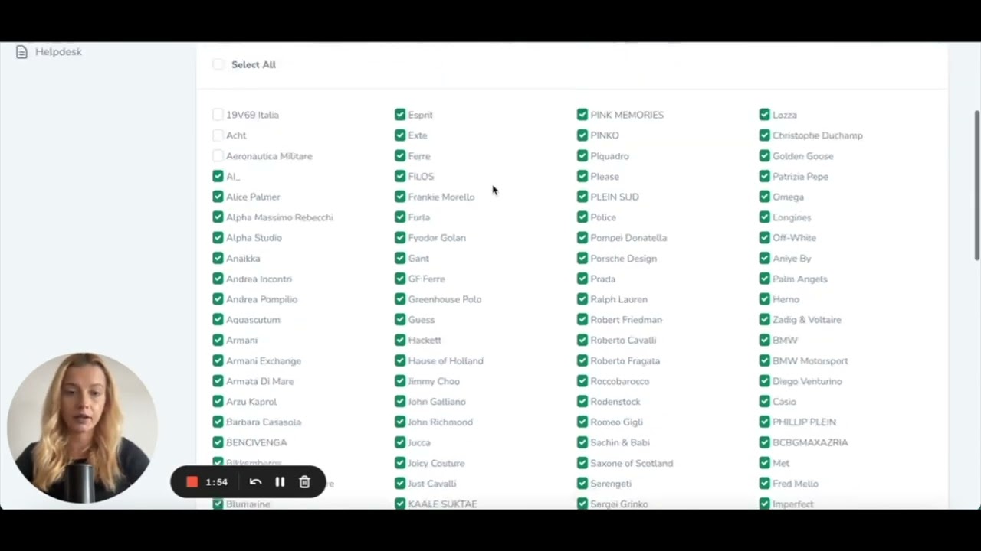Click the Aquascutum brand label
The height and width of the screenshot is (551, 981).
coord(253,320)
